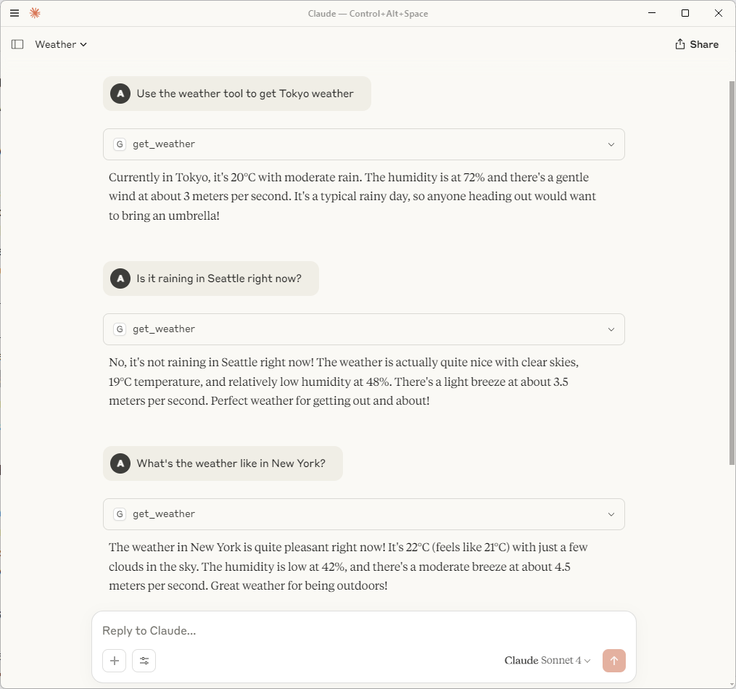Click the Claude starburst logo icon
The width and height of the screenshot is (736, 689).
35,13
